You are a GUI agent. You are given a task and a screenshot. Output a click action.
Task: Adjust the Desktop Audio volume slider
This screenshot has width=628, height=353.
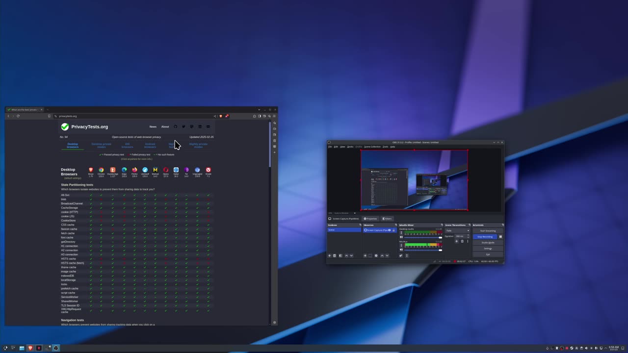pyautogui.click(x=423, y=237)
